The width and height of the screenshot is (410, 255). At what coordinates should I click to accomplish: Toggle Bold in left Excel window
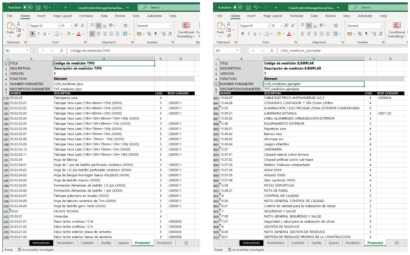click(x=33, y=34)
